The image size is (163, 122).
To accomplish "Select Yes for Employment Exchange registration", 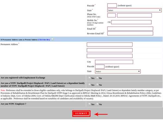I will pos(89,78).
